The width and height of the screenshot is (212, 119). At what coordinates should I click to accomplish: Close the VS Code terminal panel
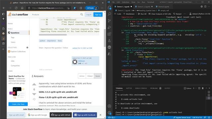209,88
